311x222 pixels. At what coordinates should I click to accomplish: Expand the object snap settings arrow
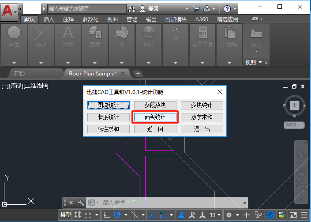(x=171, y=215)
